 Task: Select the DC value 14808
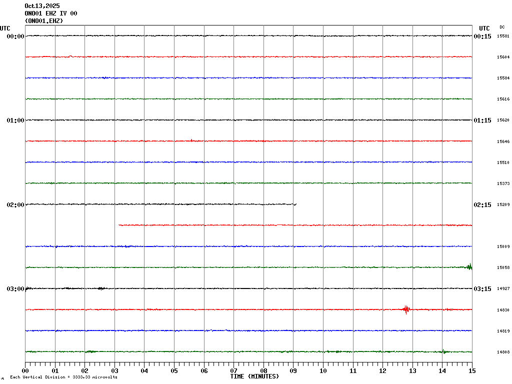pos(503,352)
